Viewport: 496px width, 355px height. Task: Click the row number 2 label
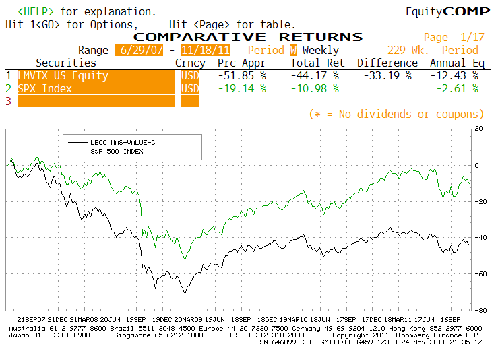click(x=9, y=88)
